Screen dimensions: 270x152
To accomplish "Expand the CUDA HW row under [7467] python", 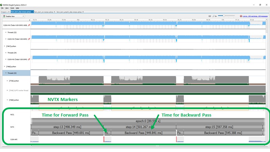I will (6, 59).
